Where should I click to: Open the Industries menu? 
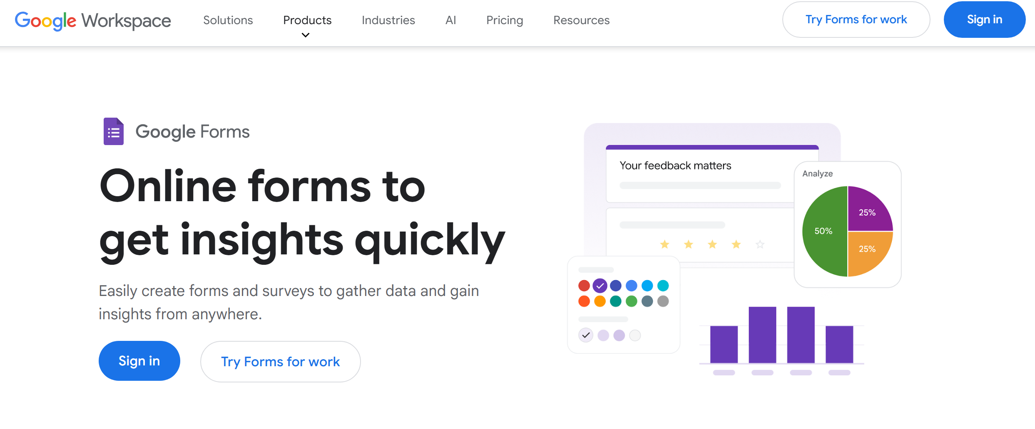388,20
